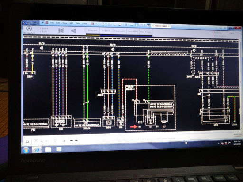Click the right arrow in the bottom toolbar
Viewport: 243px width, 182px height.
coord(76,140)
